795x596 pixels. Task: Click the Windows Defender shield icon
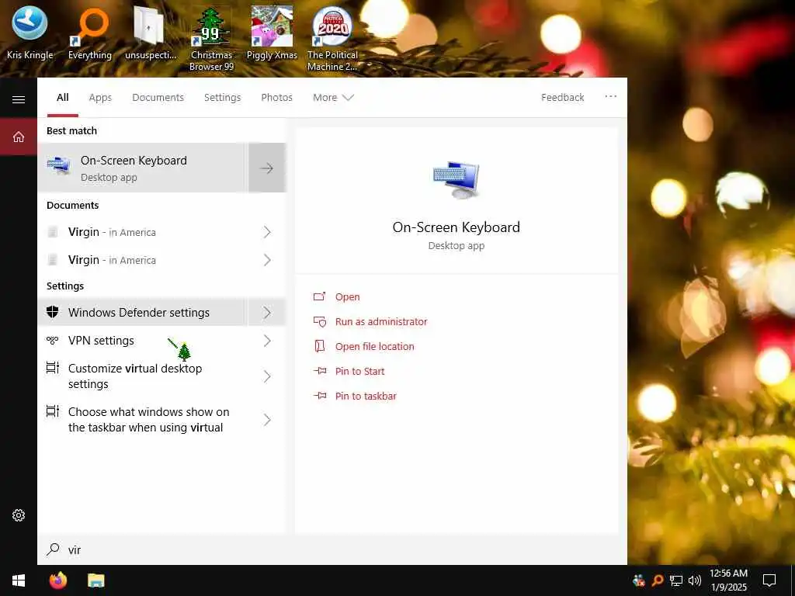53,312
